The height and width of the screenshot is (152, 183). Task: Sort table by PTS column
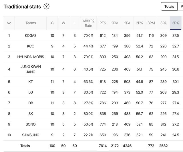[x=103, y=23]
